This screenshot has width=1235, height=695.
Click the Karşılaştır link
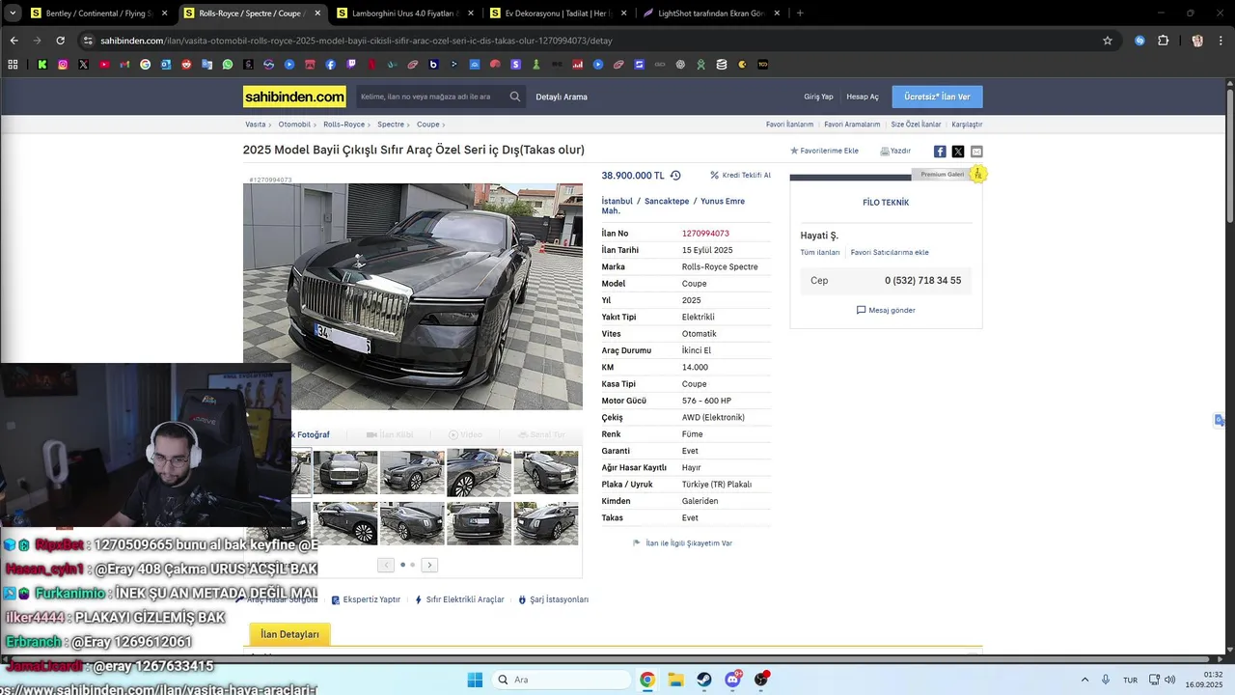tap(967, 125)
